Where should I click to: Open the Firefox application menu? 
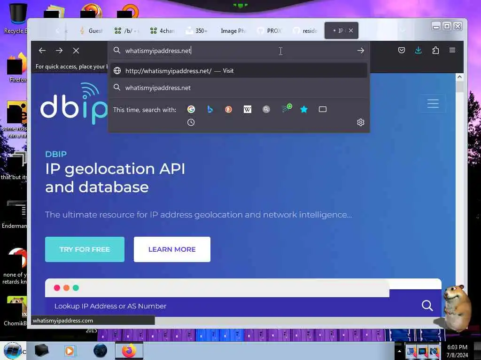[452, 50]
